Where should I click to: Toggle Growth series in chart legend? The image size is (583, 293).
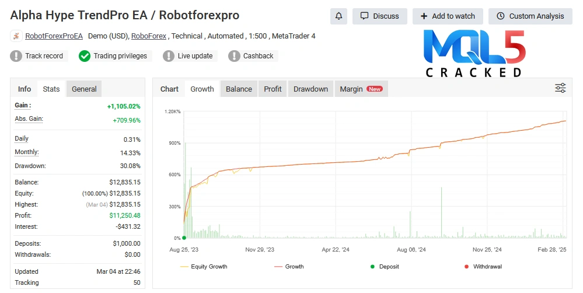(288, 267)
